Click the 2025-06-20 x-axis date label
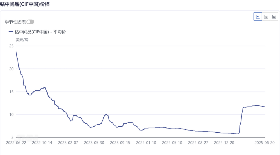 pyautogui.click(x=264, y=142)
